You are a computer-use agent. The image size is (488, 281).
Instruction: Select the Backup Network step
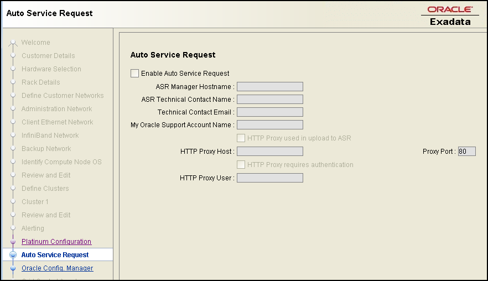click(x=46, y=149)
